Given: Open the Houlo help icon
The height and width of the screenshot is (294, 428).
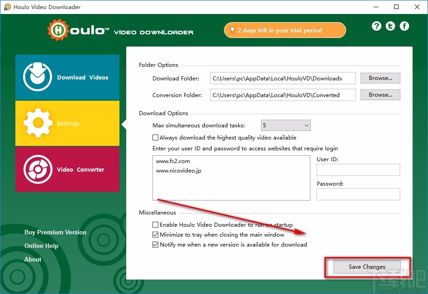Looking at the screenshot, I should [x=376, y=26].
